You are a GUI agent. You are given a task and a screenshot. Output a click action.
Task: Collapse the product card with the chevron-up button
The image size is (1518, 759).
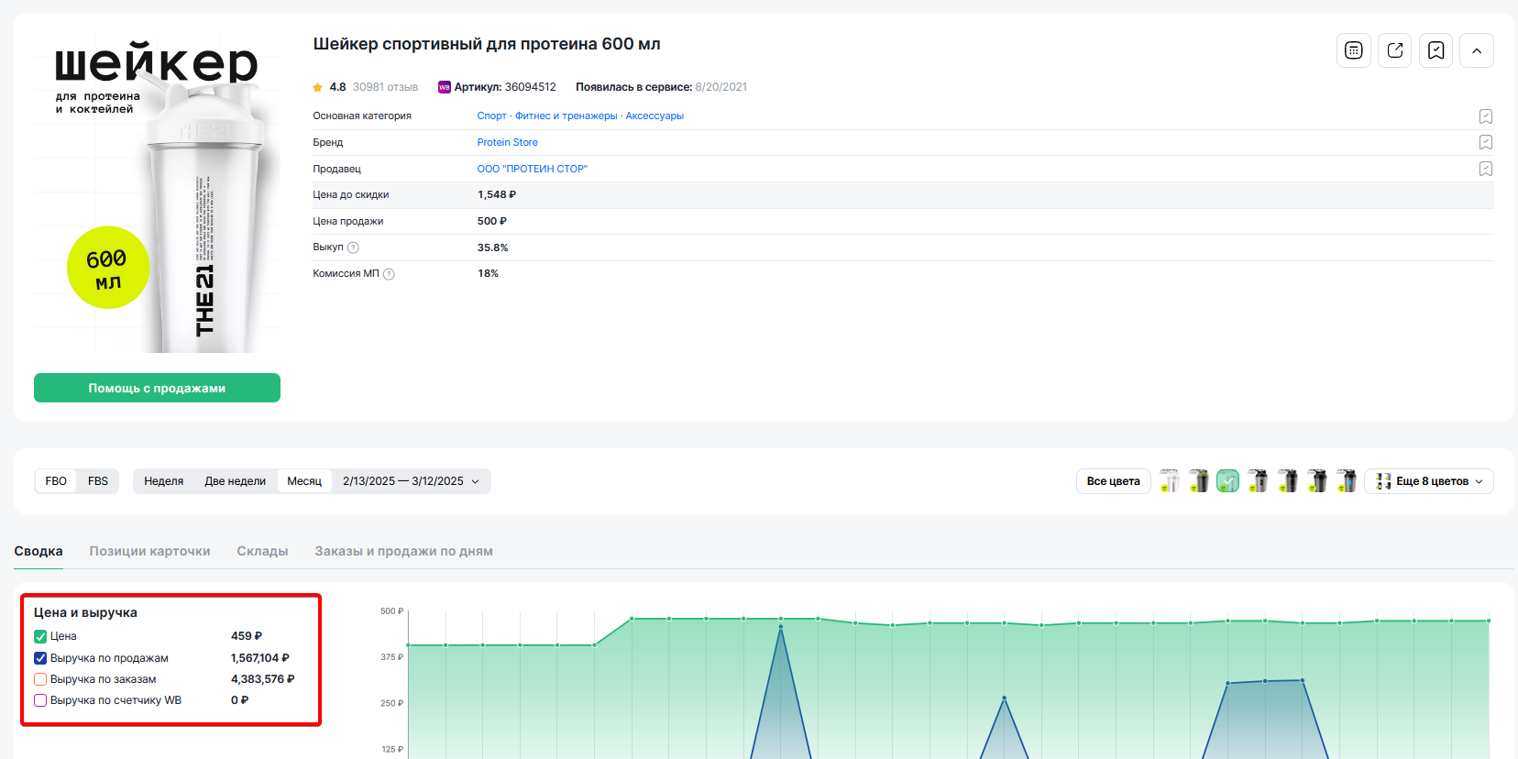click(x=1477, y=50)
